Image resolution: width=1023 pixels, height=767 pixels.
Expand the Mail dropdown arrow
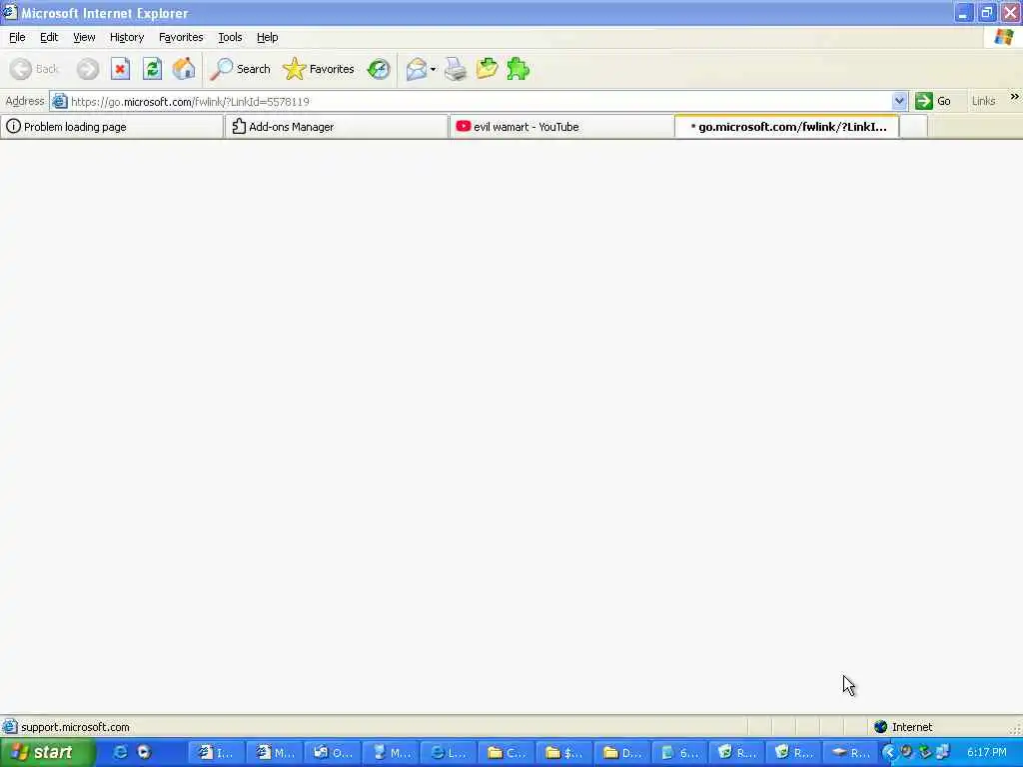click(434, 69)
